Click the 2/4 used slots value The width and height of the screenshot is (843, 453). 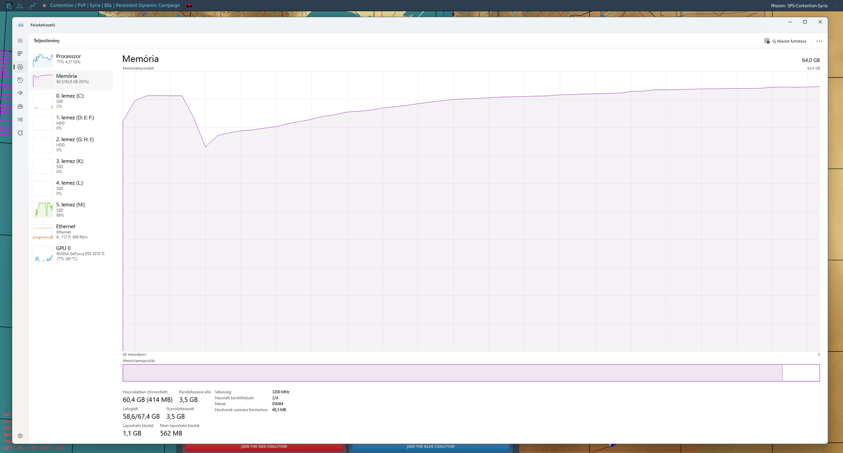(x=275, y=398)
